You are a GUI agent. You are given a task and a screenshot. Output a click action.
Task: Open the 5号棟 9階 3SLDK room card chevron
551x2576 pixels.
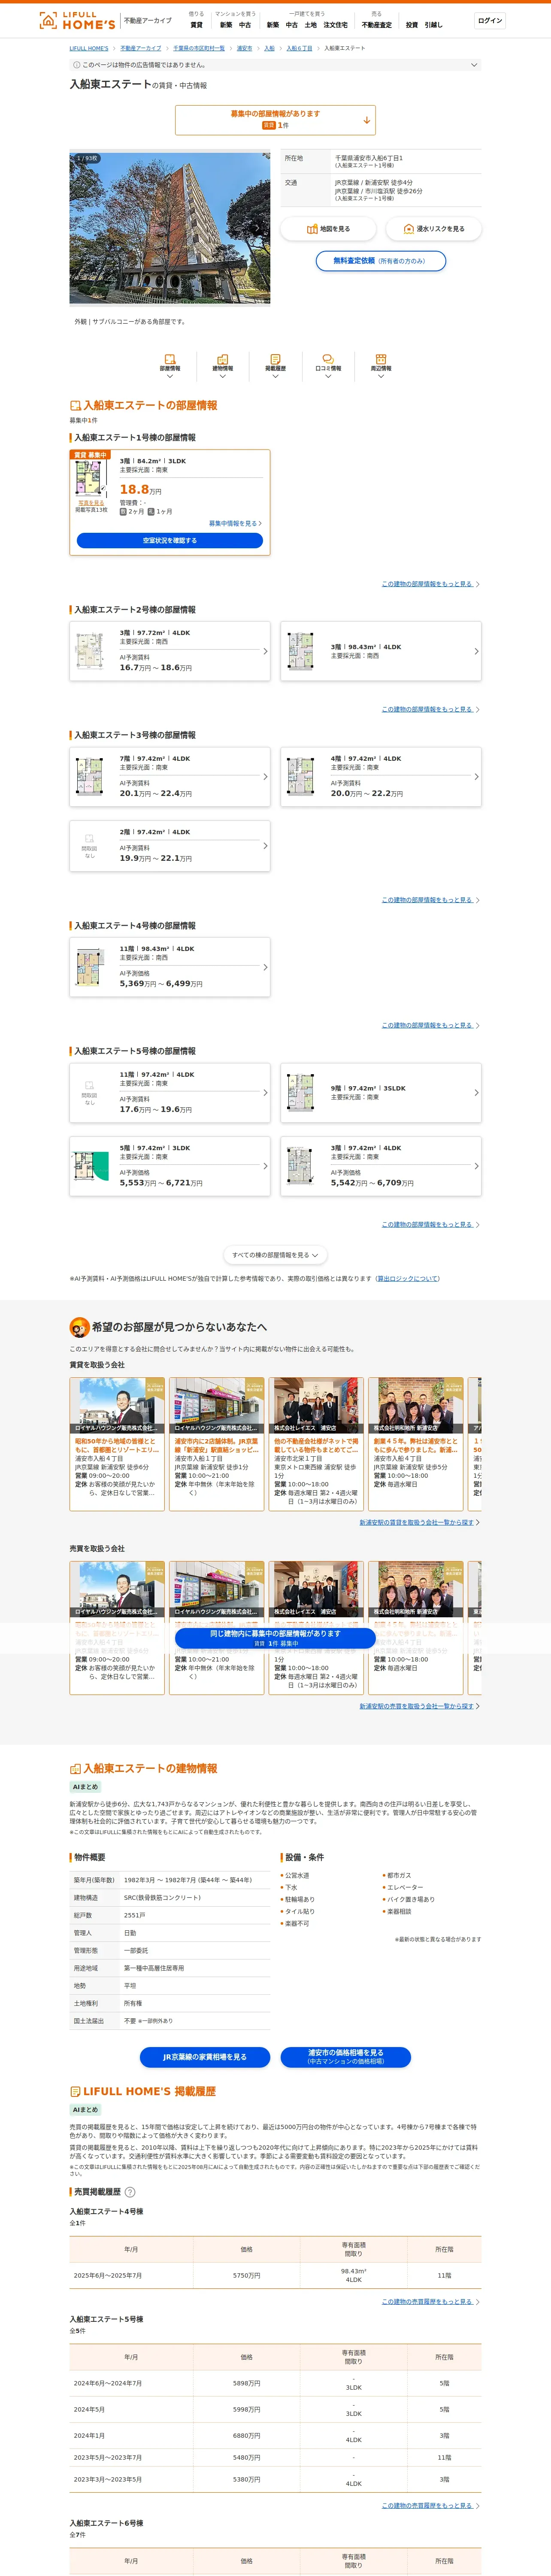click(476, 1093)
